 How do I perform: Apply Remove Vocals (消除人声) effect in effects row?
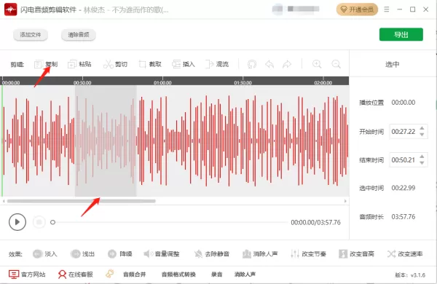click(x=260, y=254)
